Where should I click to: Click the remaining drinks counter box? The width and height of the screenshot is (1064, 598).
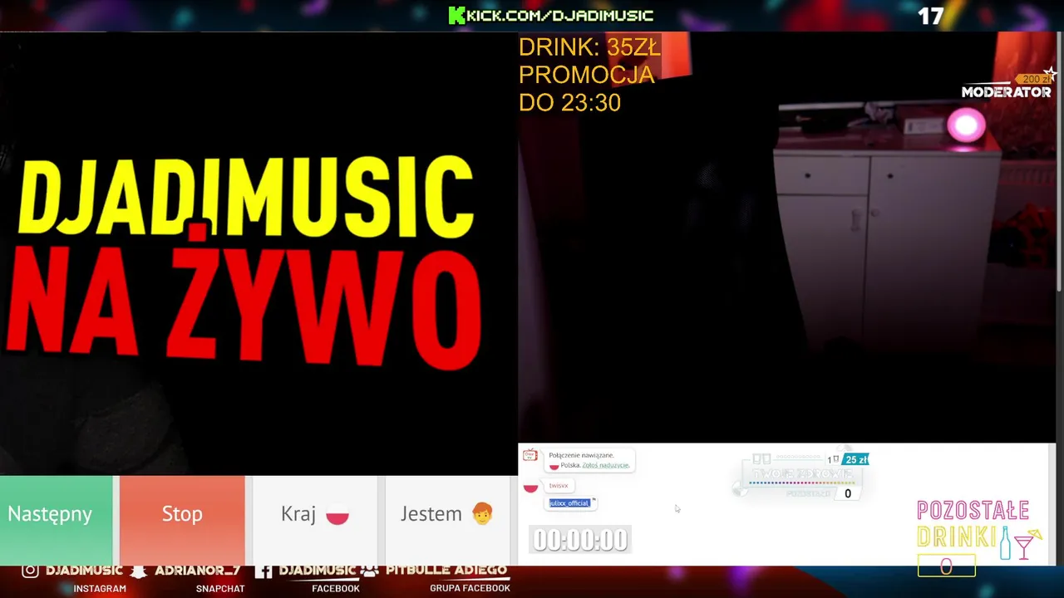click(946, 566)
